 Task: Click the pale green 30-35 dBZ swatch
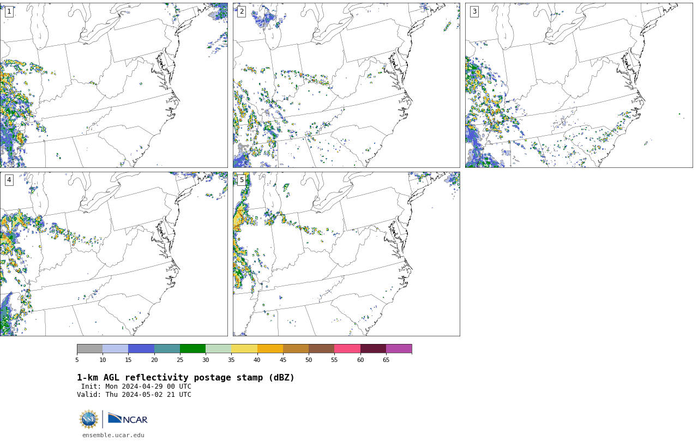(x=218, y=349)
